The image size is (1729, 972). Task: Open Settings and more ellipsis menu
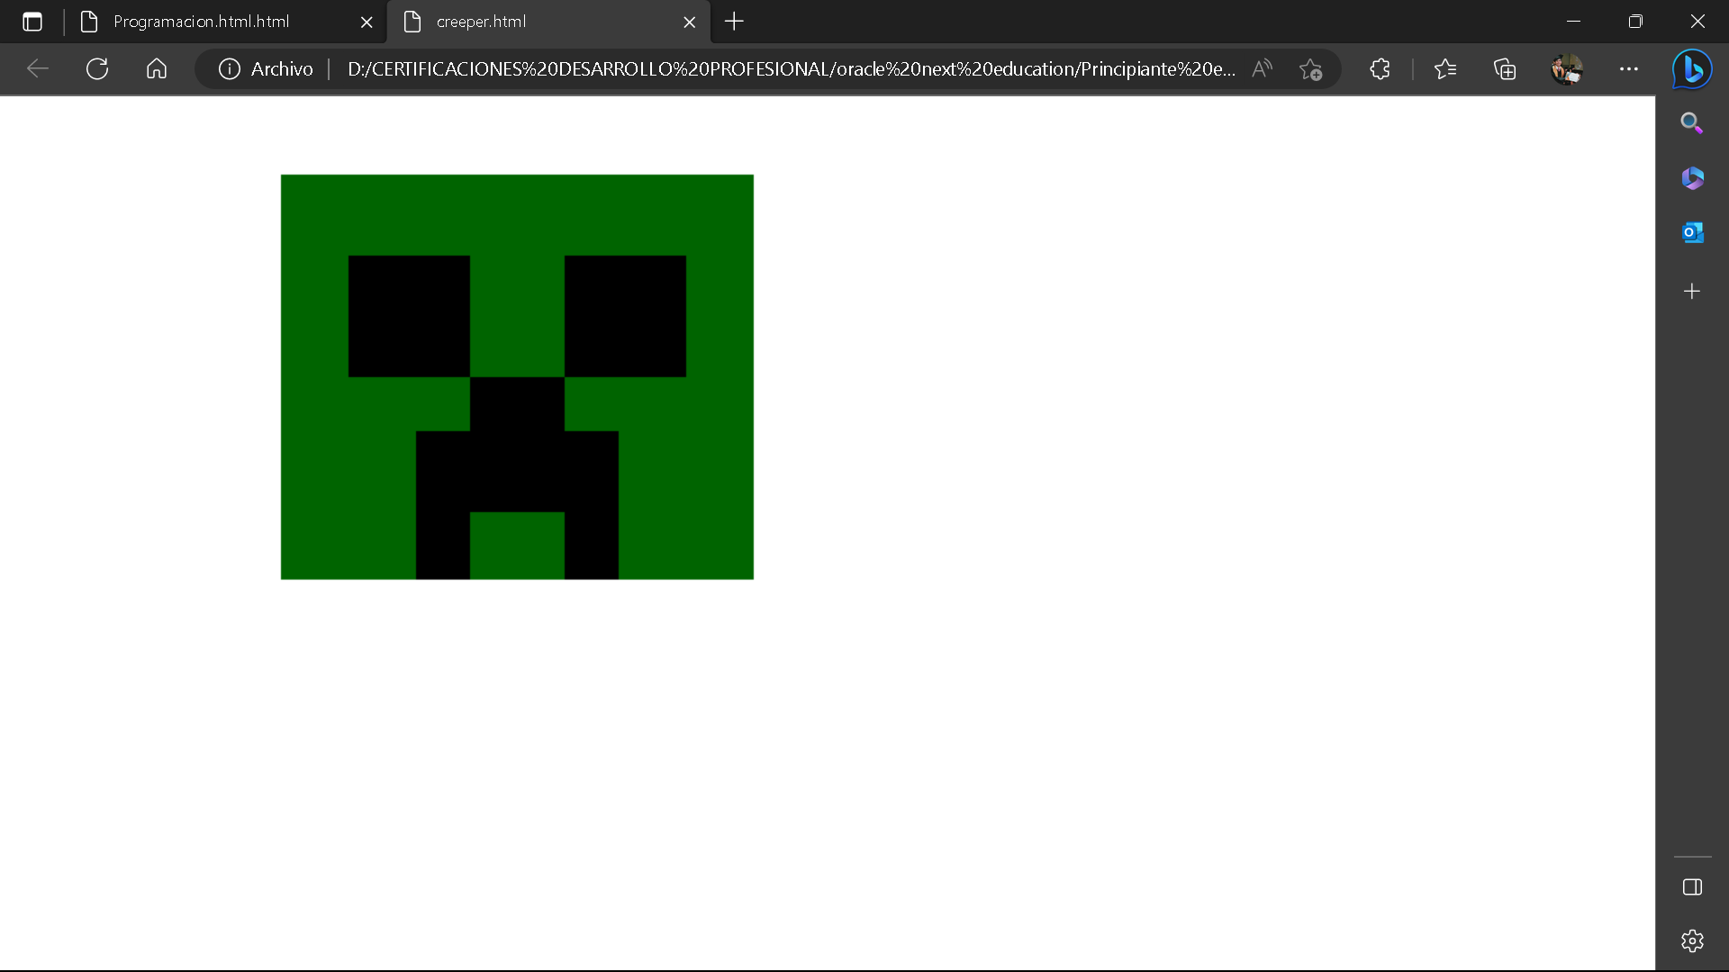pyautogui.click(x=1629, y=69)
